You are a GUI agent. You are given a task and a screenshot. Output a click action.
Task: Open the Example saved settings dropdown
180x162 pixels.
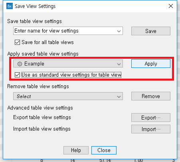tap(68, 64)
